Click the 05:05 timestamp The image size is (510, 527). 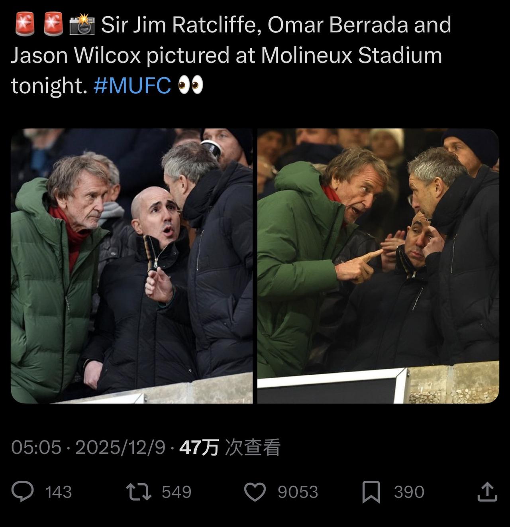36,447
